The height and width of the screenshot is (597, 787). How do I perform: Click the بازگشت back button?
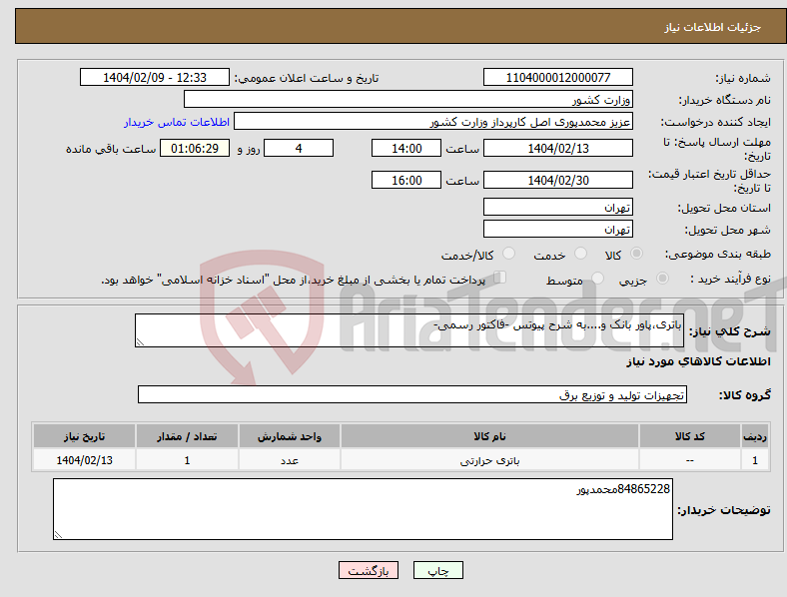(369, 570)
